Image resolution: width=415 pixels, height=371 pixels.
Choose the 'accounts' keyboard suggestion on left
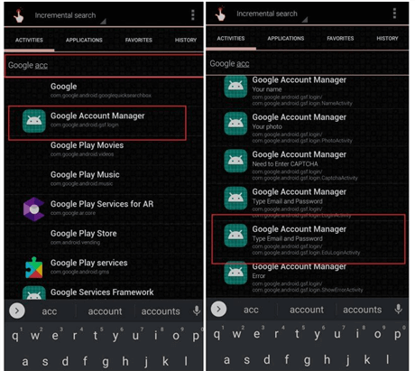click(x=161, y=311)
